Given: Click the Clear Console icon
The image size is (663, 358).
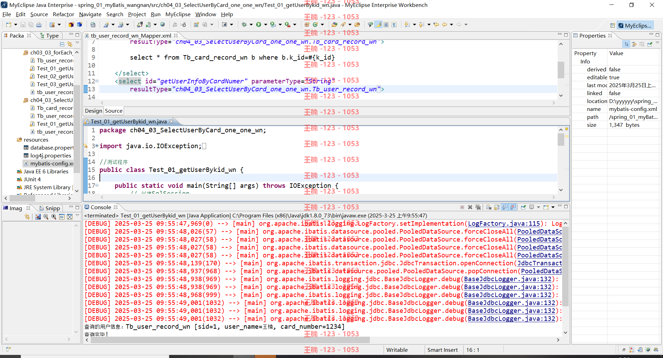Looking at the screenshot, I should 489,207.
